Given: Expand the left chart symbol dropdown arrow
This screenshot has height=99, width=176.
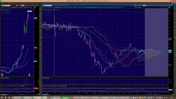Looking at the screenshot, I should (11, 5).
